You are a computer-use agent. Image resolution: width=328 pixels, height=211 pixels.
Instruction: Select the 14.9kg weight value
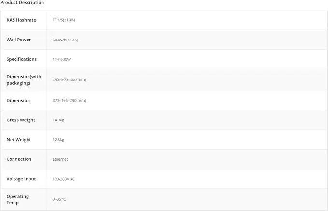pyautogui.click(x=58, y=120)
